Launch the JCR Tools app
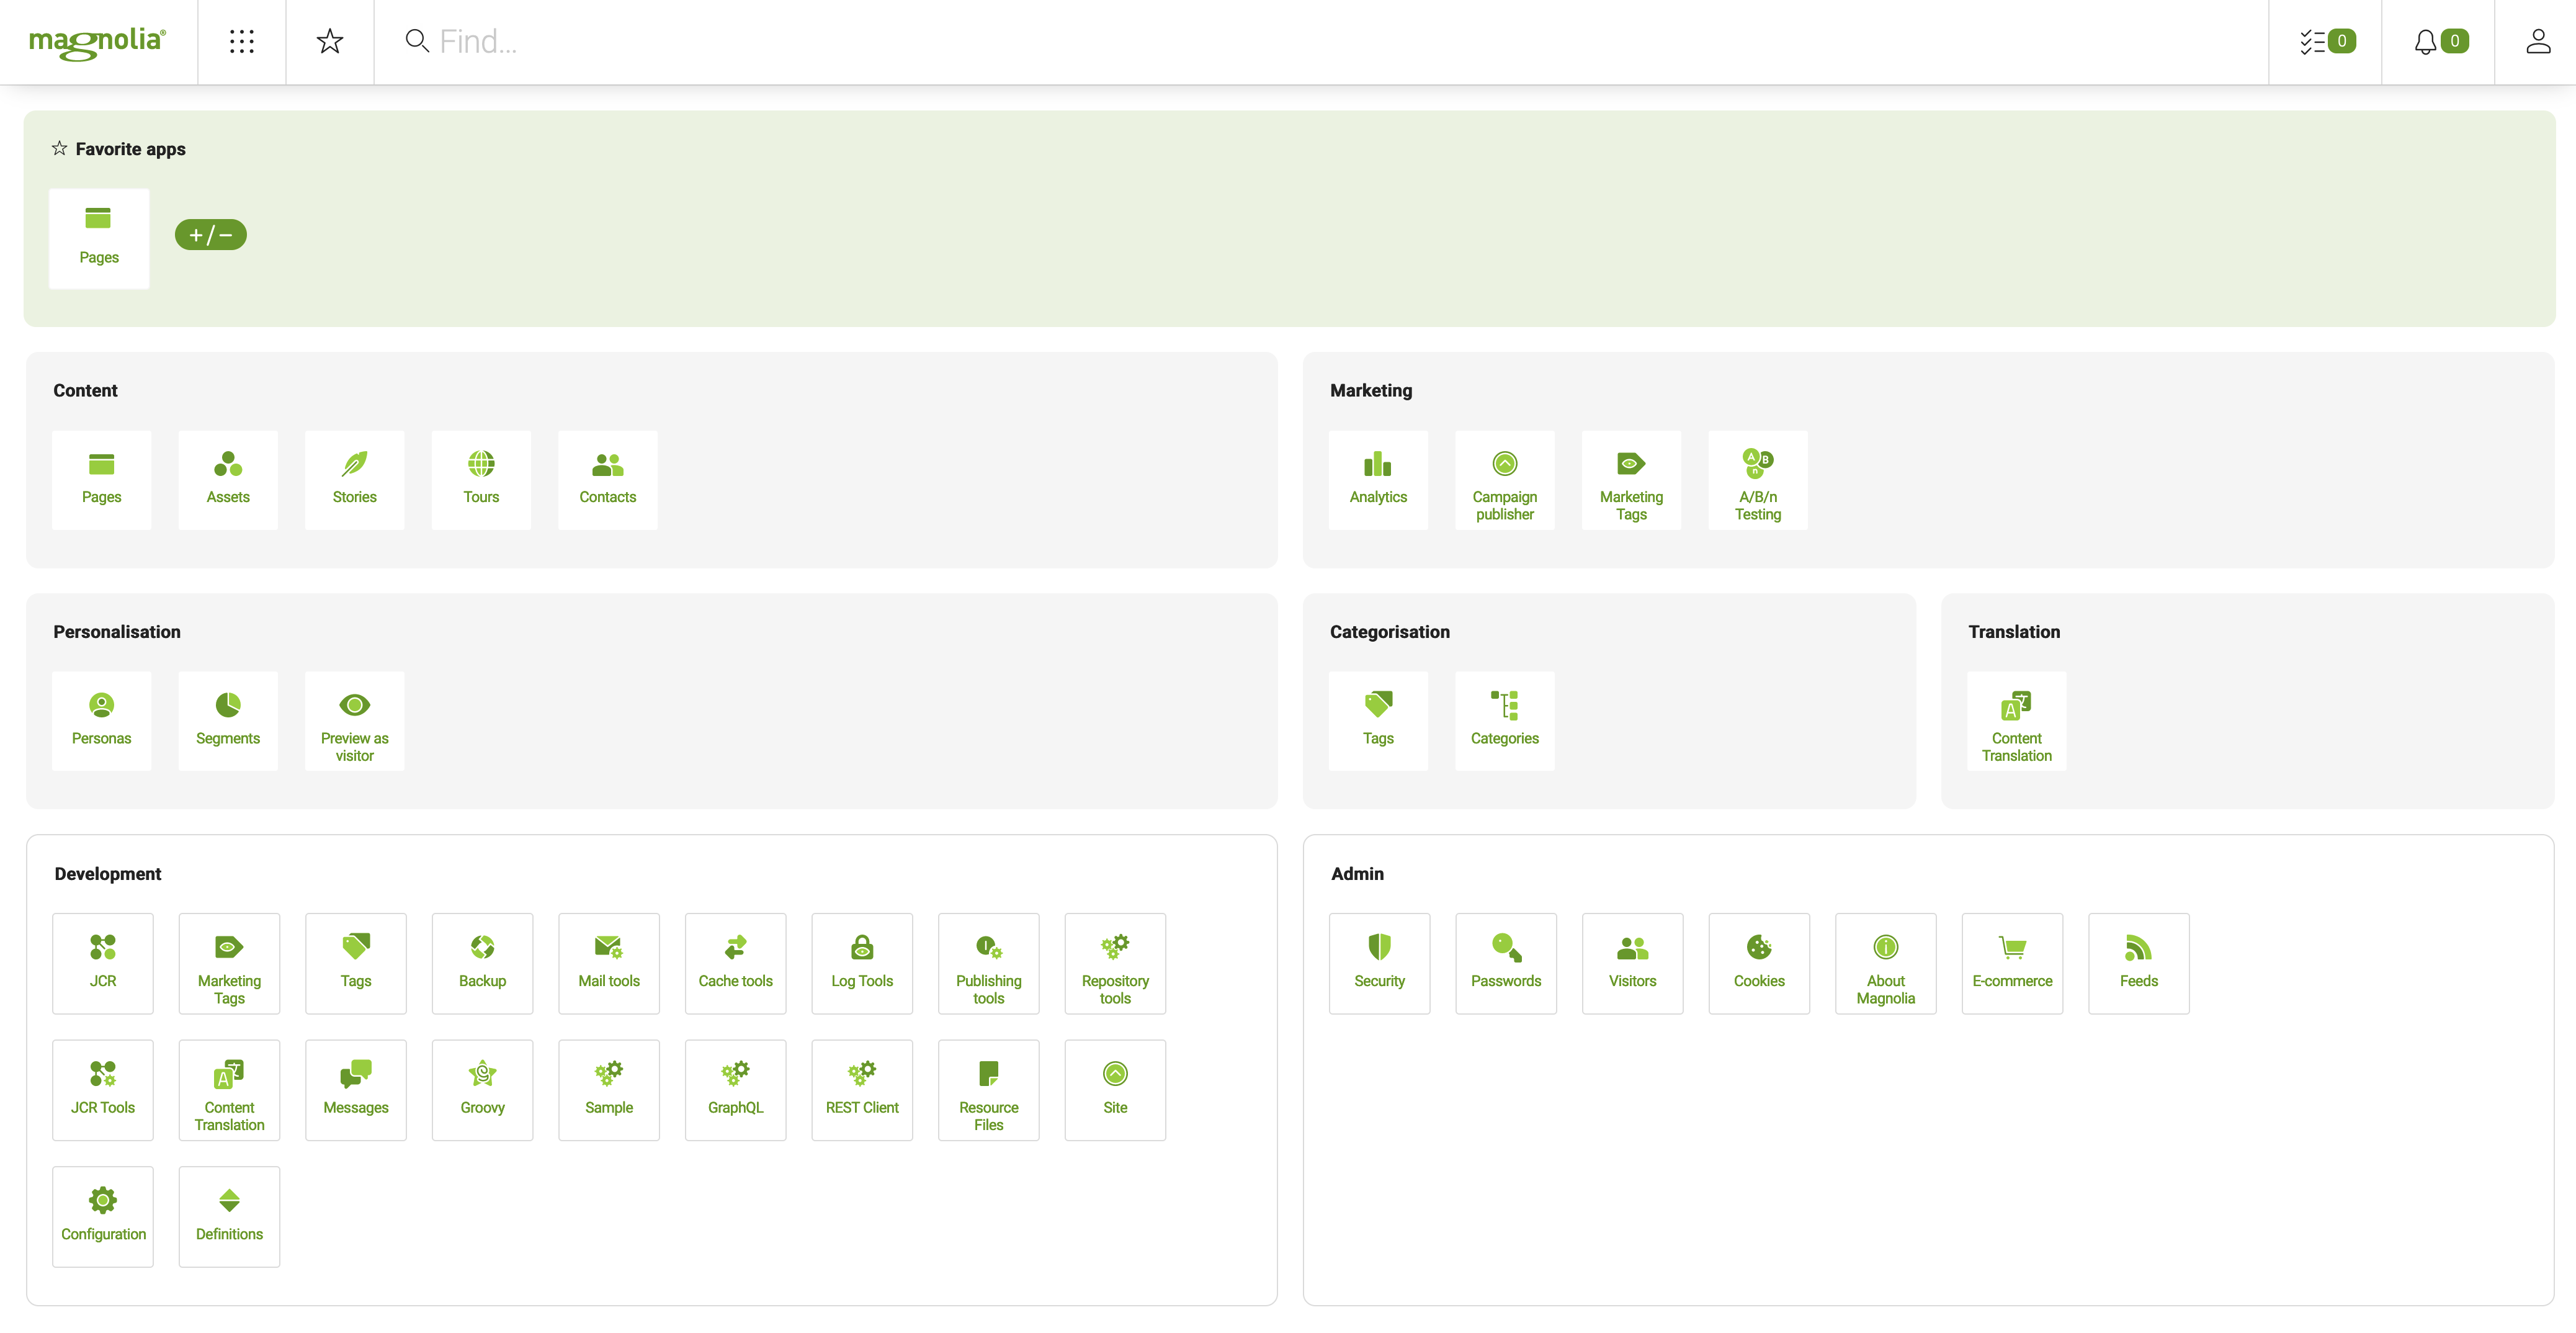Image resolution: width=2576 pixels, height=1333 pixels. coord(103,1090)
